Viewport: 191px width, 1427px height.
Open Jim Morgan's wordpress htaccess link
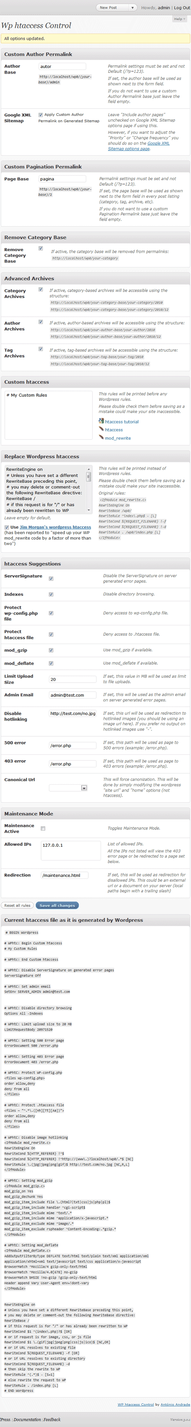click(x=55, y=527)
